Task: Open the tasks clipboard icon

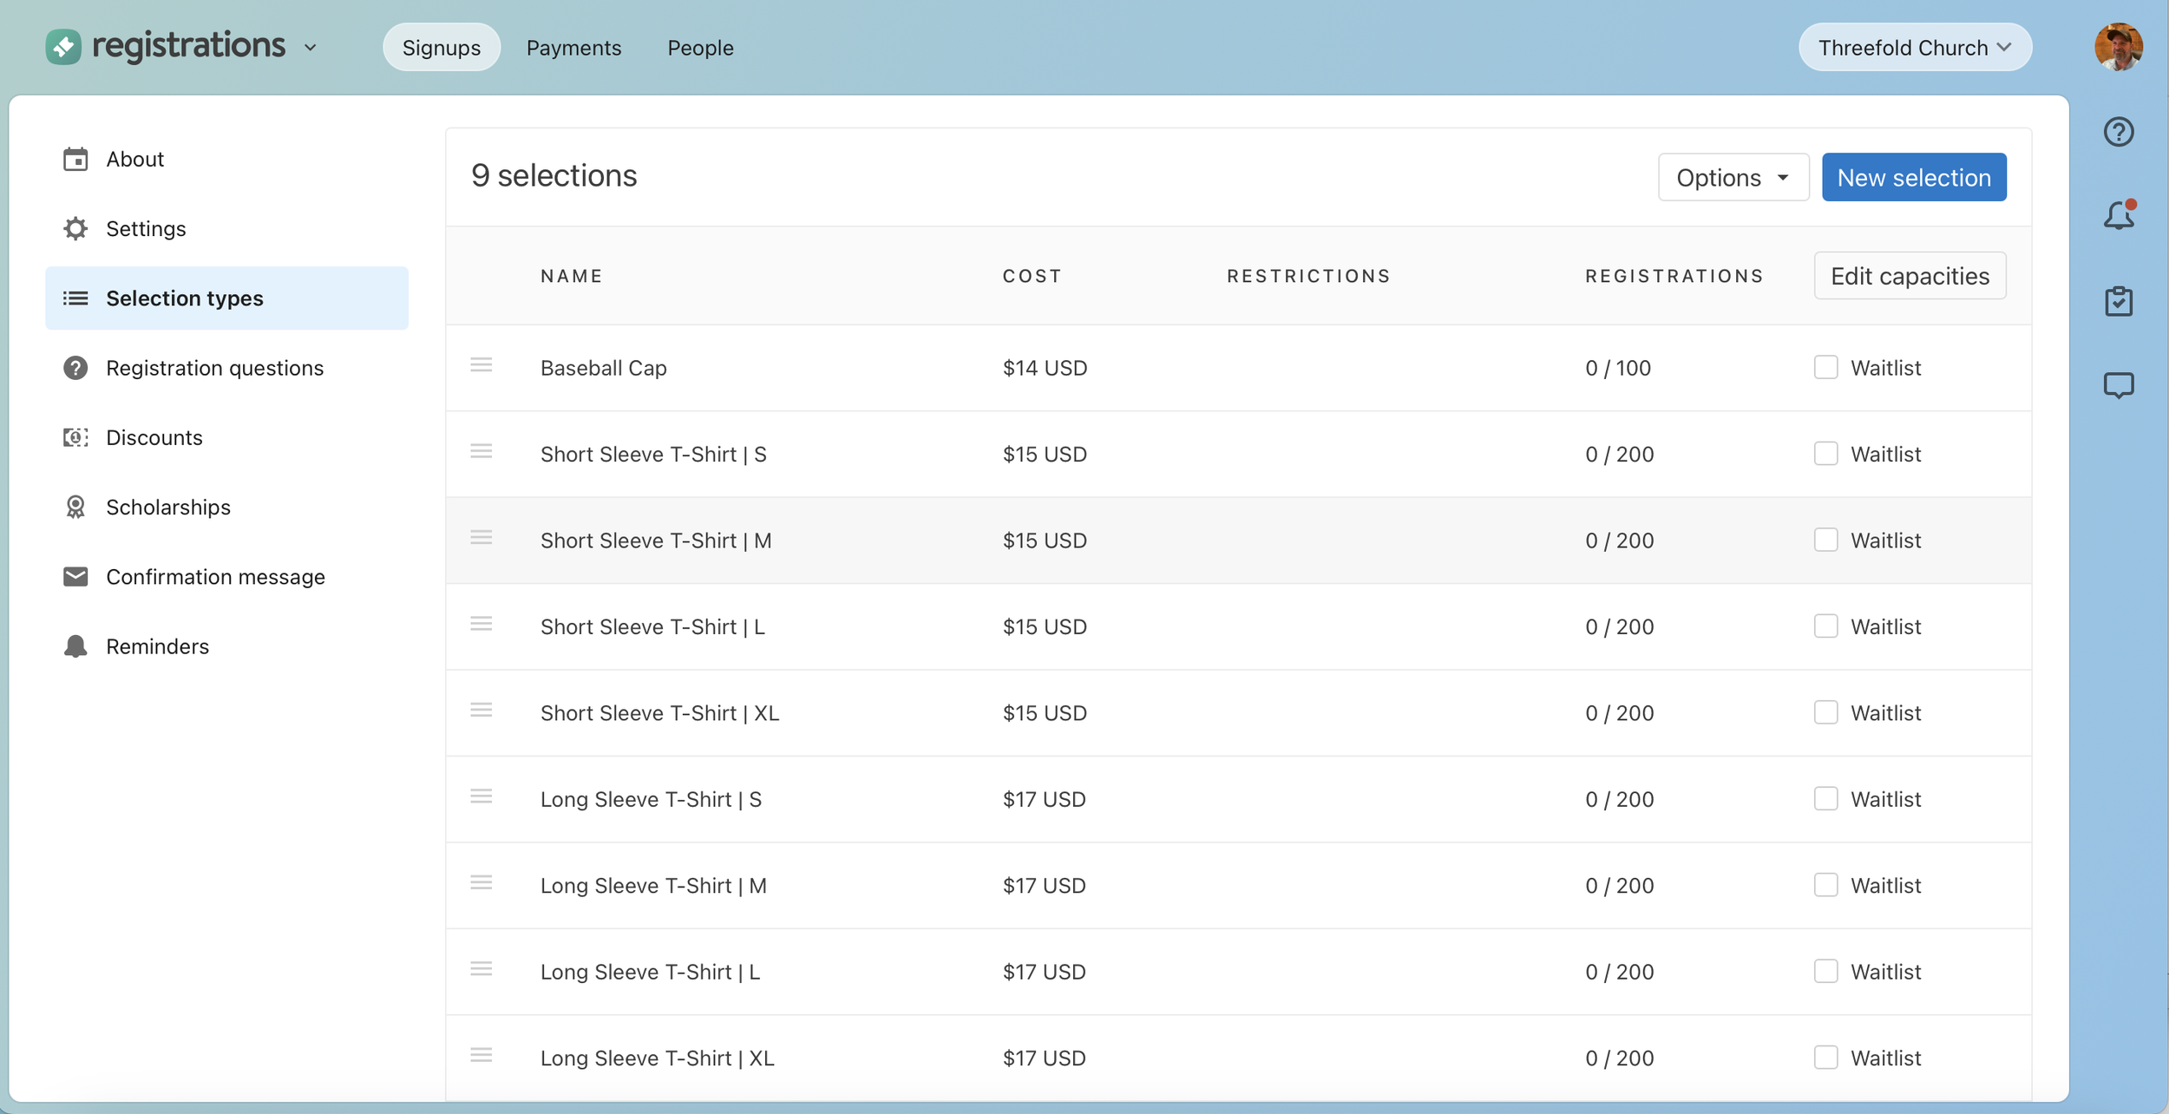Action: pos(2118,301)
